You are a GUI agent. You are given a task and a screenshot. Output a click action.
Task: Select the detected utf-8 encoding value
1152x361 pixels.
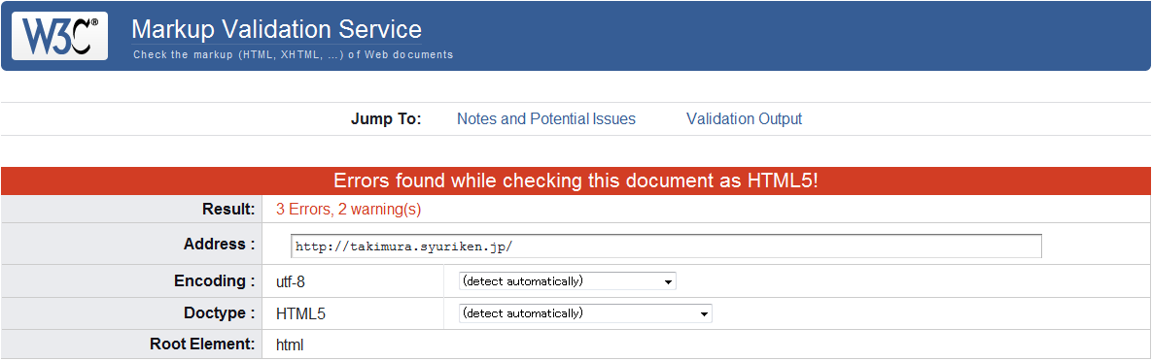291,281
